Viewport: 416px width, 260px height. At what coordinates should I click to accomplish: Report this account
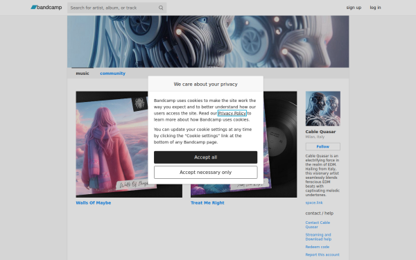pos(322,254)
